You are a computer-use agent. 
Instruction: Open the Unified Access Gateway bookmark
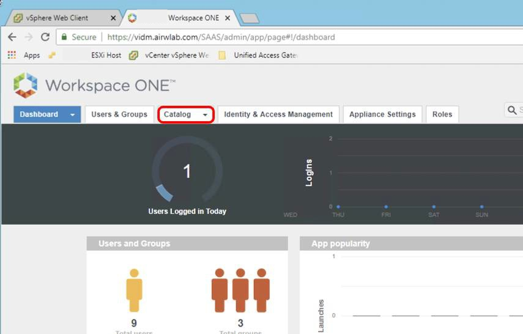click(x=259, y=55)
